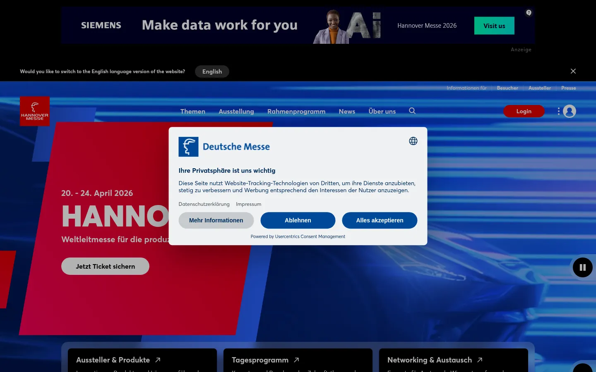Image resolution: width=596 pixels, height=372 pixels.
Task: Open Usercentrics Consent Management link
Action: coord(310,236)
